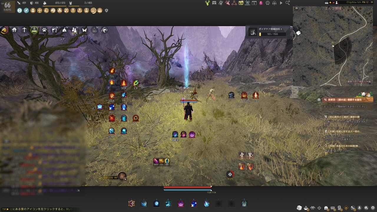Click quick slot 7 skill icon
377x212 pixels.
click(206, 203)
